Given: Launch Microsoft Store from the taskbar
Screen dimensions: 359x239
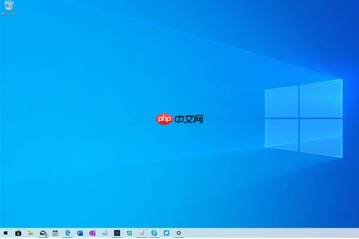Looking at the screenshot, I should tap(18, 233).
